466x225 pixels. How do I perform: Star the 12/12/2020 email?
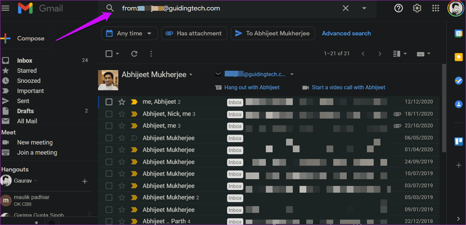[122, 102]
